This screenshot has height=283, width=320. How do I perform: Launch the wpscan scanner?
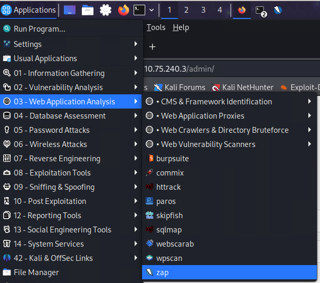(170, 258)
